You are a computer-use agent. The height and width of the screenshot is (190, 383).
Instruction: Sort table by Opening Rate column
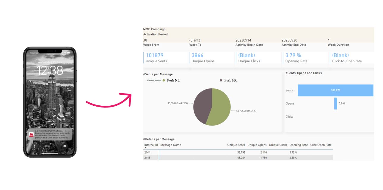299,145
